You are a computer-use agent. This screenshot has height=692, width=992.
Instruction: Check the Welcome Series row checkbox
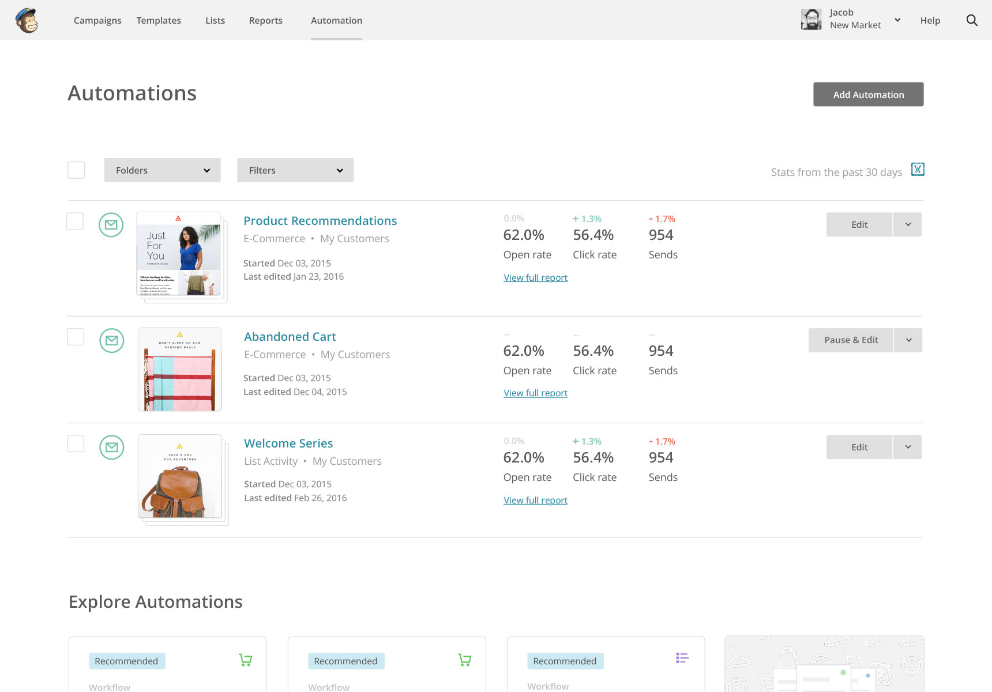click(76, 443)
